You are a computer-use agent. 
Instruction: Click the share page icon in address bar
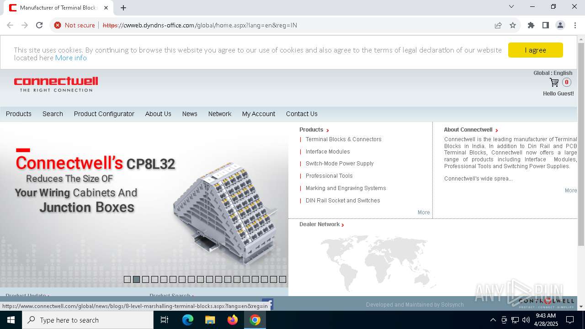pos(498,25)
